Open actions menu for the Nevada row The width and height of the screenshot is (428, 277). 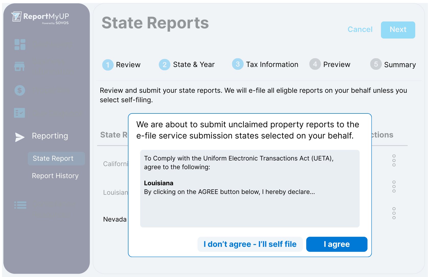394,213
